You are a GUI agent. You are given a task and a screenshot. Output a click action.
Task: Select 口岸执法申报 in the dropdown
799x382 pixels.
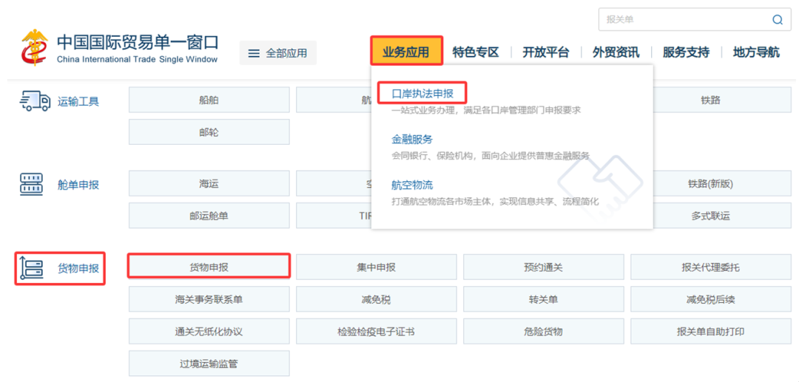[422, 94]
